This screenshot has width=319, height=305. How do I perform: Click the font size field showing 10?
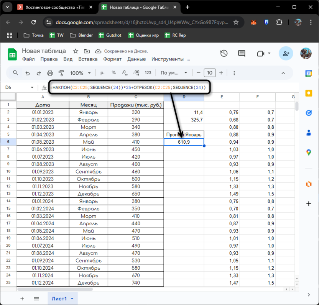(x=209, y=73)
